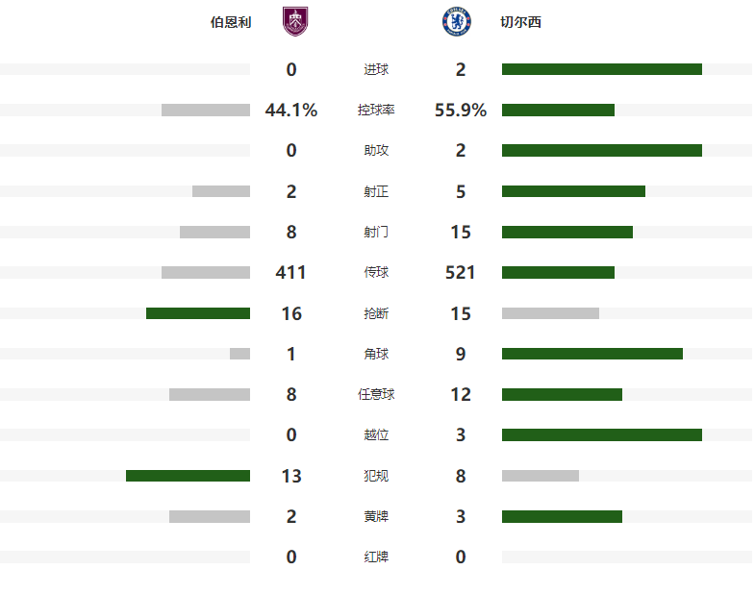Click Chelsea's 521 passes bar
The image size is (755, 594).
pos(558,273)
